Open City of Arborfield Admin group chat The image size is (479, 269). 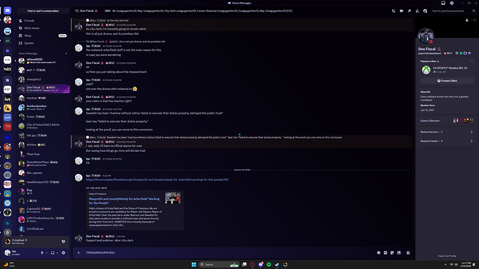[43, 126]
